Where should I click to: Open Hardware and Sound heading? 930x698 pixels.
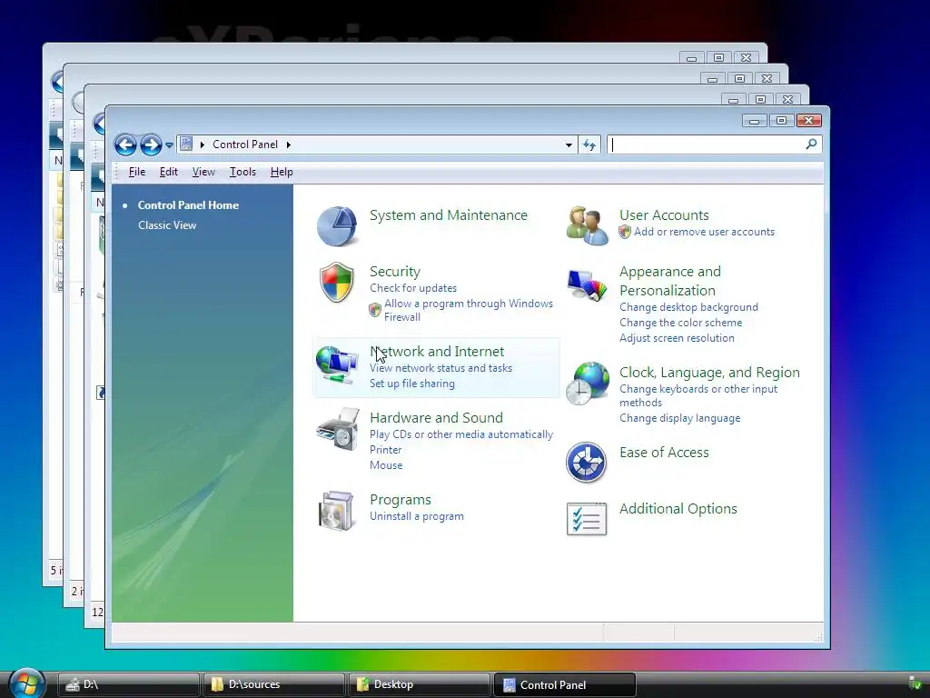[x=436, y=417]
